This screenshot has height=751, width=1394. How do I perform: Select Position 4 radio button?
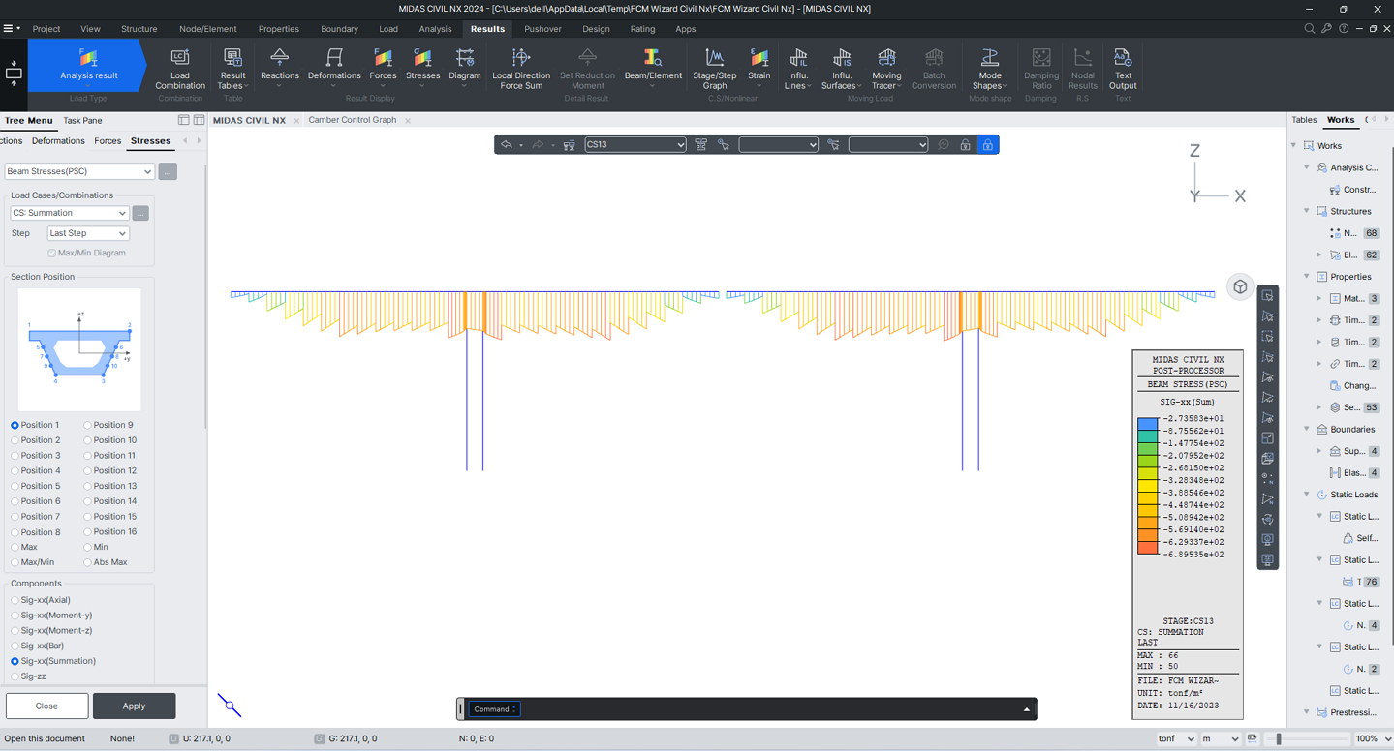click(15, 470)
